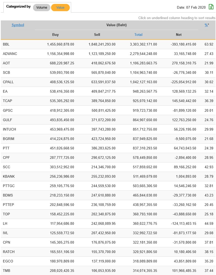Viewport: 216px width, 275px height.
Task: Select the BBL symbol row
Action: [6, 44]
